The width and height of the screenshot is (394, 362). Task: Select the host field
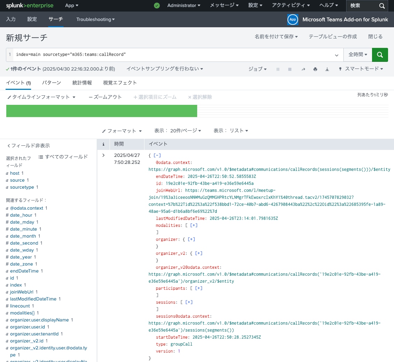[15, 173]
